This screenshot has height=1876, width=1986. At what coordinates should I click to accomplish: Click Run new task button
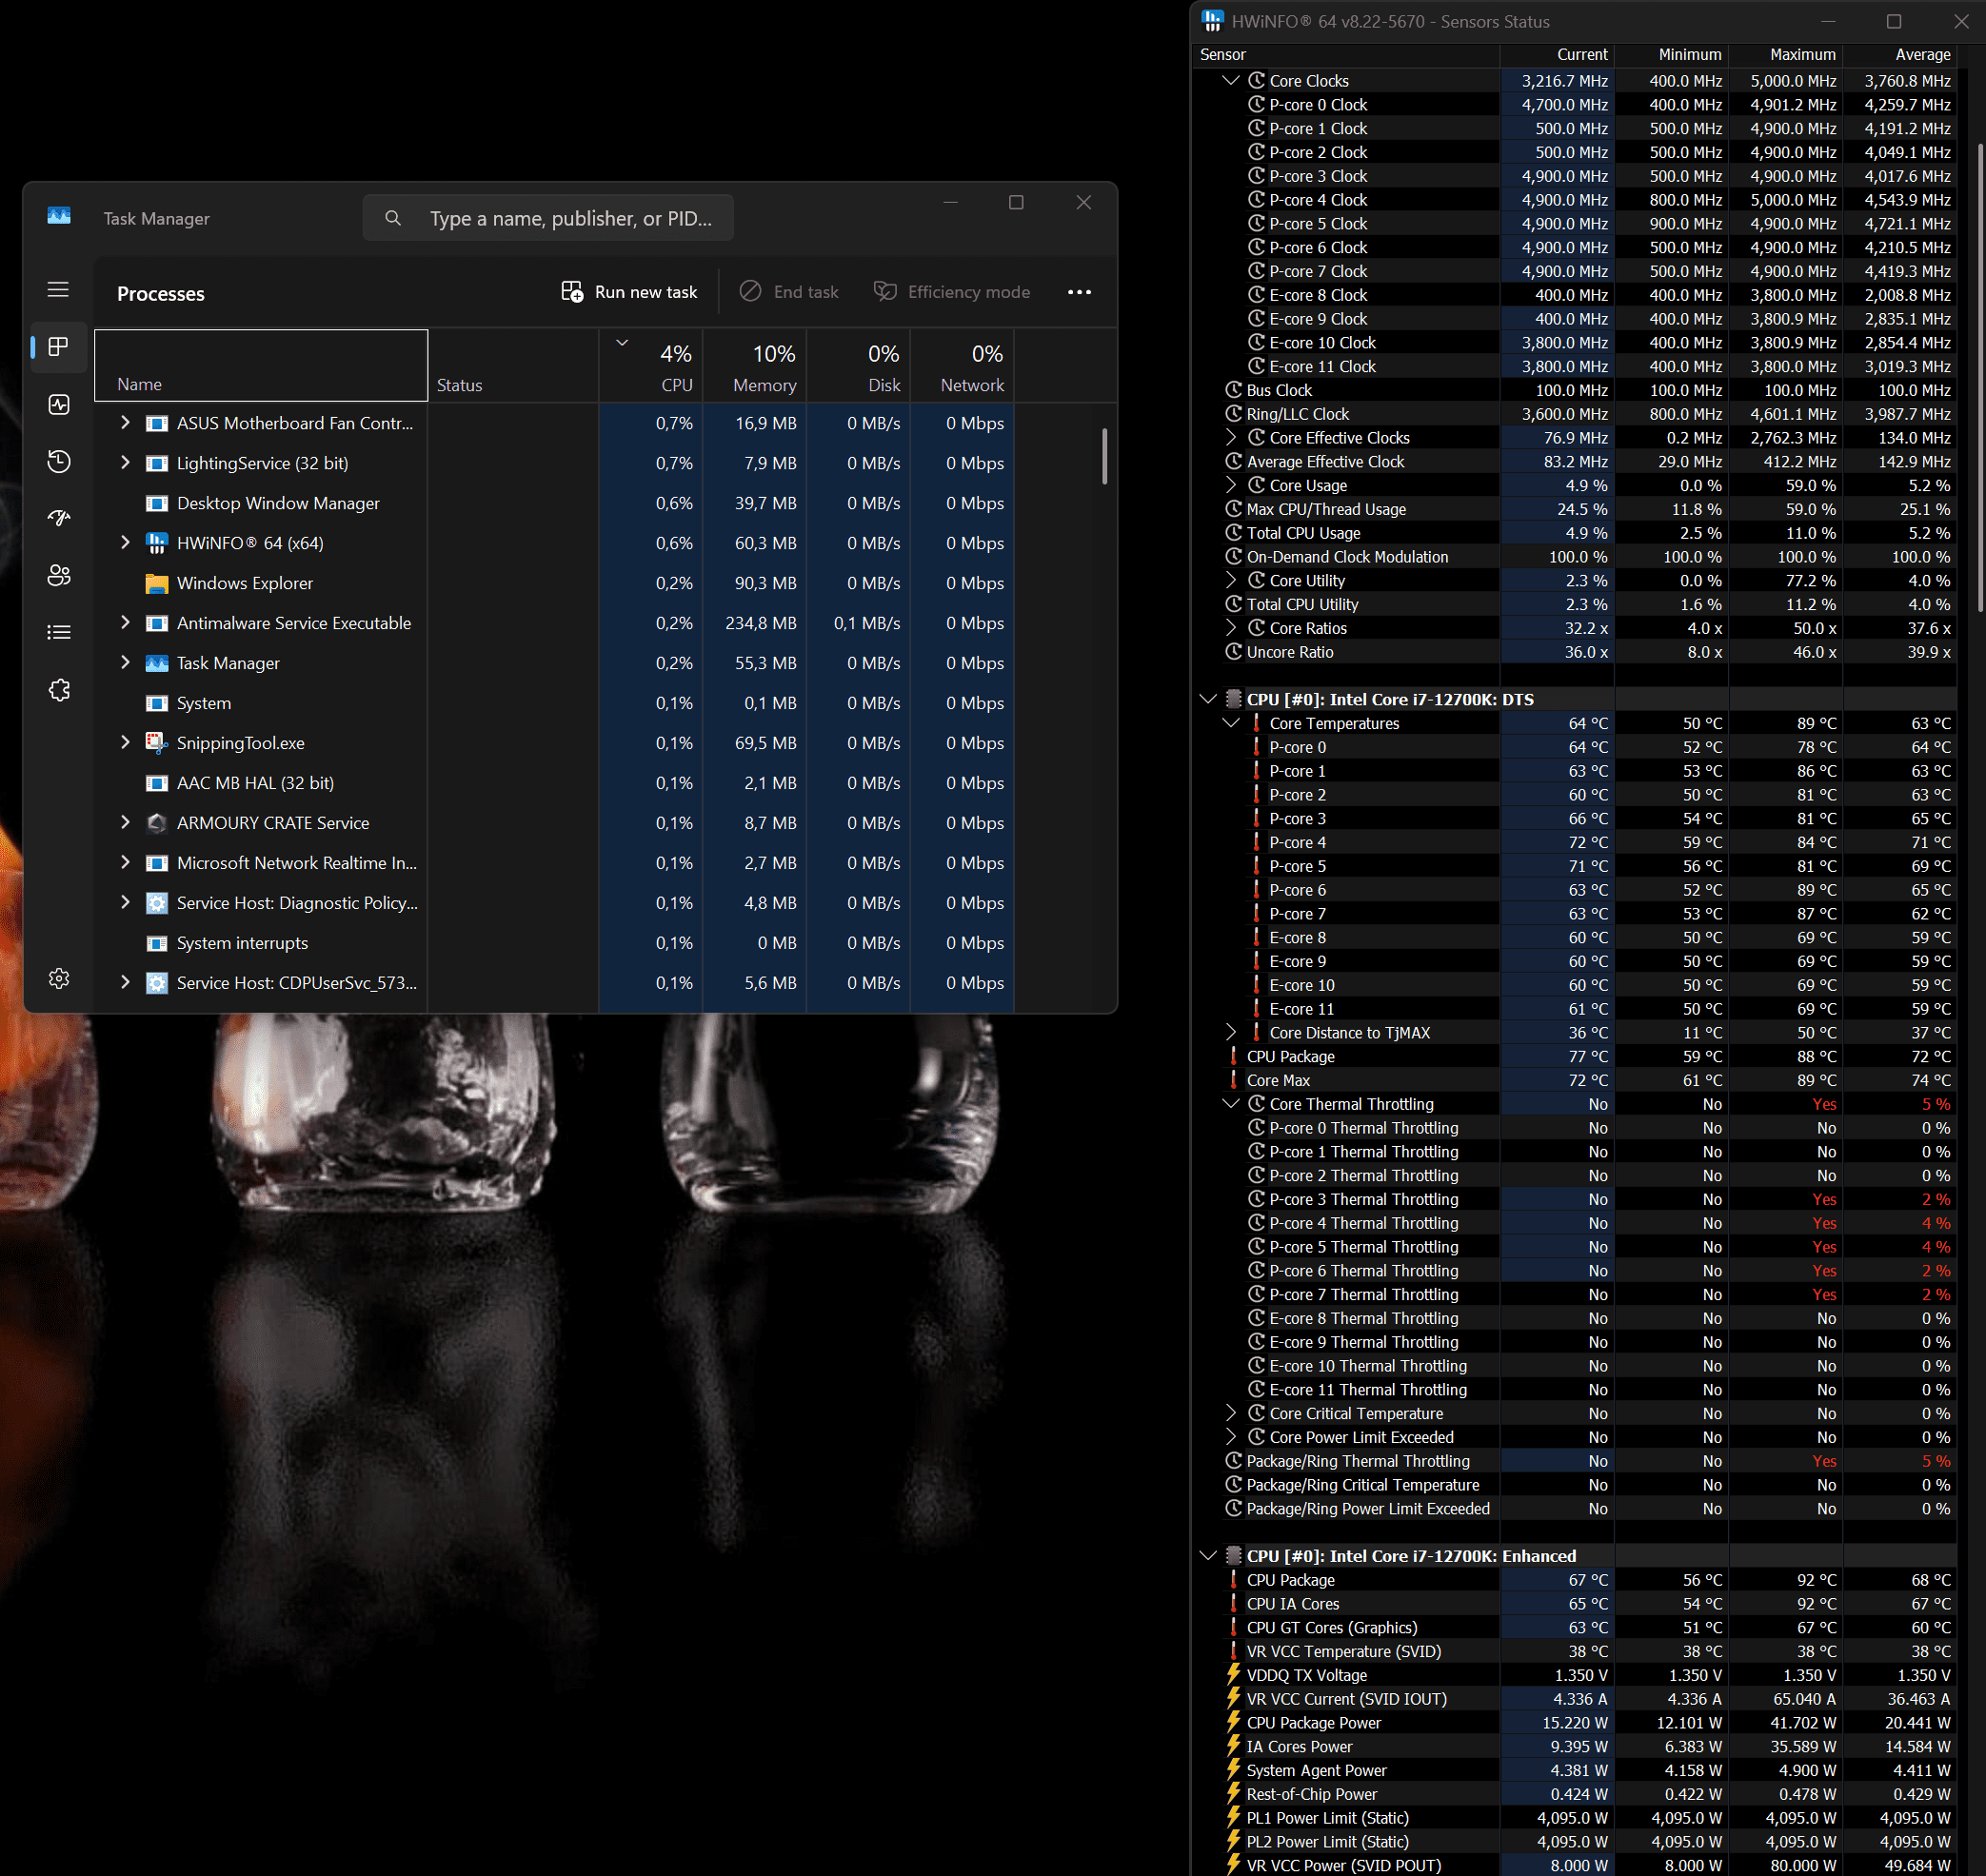click(629, 292)
